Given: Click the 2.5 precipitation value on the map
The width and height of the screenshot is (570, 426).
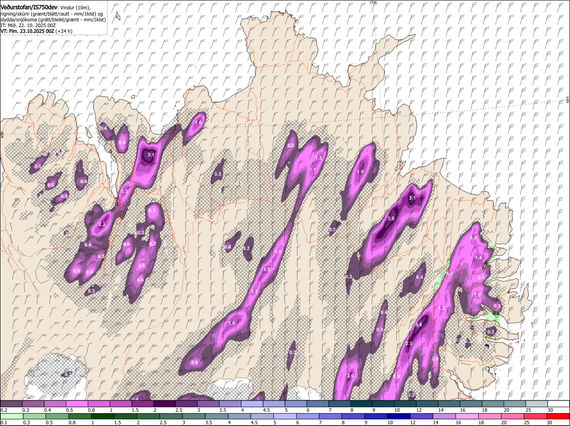Looking at the screenshot, I should (409, 344).
